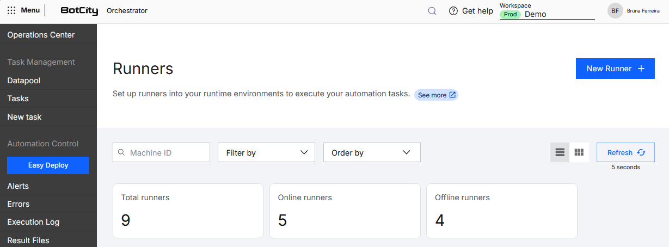Open the search magnifier in header
The width and height of the screenshot is (669, 247).
click(432, 11)
